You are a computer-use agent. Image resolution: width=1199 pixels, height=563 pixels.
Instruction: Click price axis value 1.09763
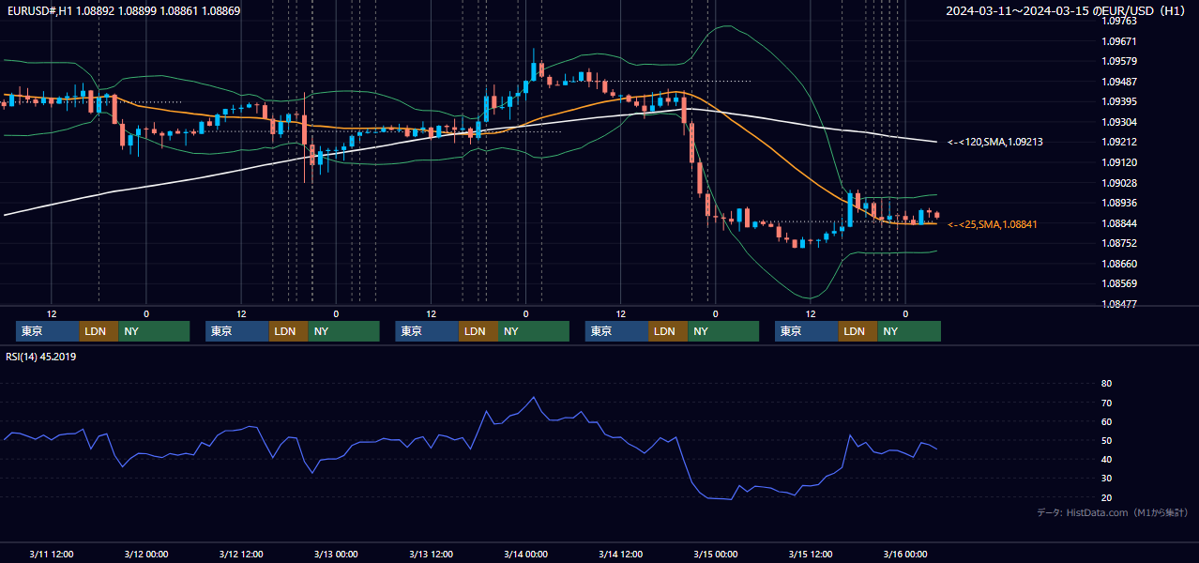(x=1118, y=21)
